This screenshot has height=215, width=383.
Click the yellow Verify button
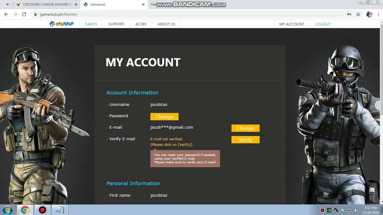pos(245,140)
